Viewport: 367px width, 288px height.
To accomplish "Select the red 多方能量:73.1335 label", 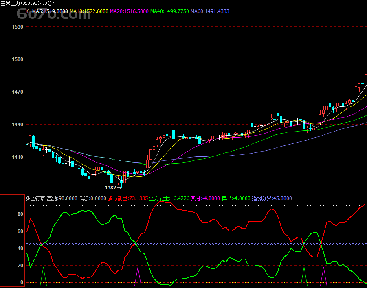I will [x=127, y=198].
